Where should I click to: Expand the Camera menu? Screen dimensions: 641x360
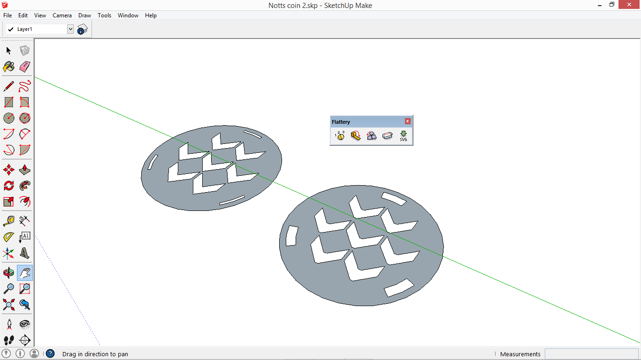[x=62, y=15]
